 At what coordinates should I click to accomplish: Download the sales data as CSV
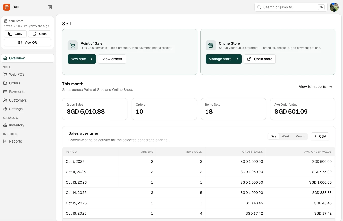tap(320, 136)
